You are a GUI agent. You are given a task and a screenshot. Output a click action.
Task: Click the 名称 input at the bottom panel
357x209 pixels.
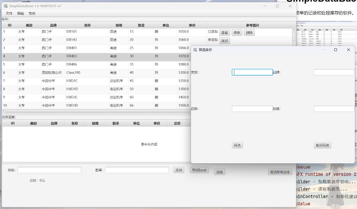tap(49, 170)
